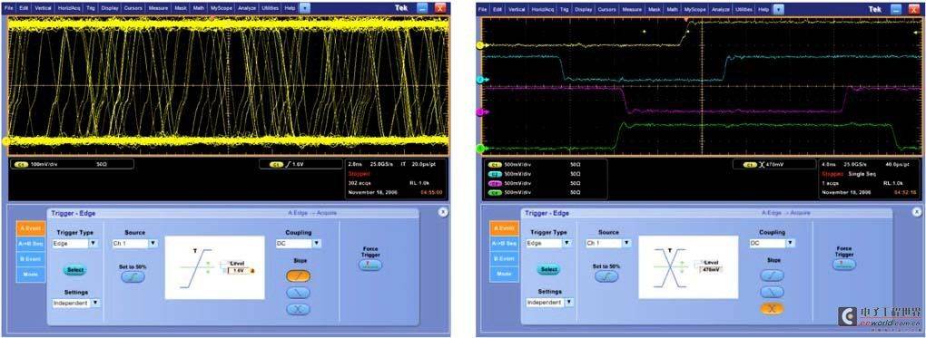This screenshot has height=338, width=926.
Task: Click Set to 50% icon in four-channel window
Action: pyautogui.click(x=606, y=276)
